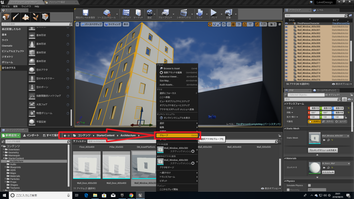The height and width of the screenshot is (199, 354).
Task: Open the Marketplace toolbar icon
Action: point(138,14)
